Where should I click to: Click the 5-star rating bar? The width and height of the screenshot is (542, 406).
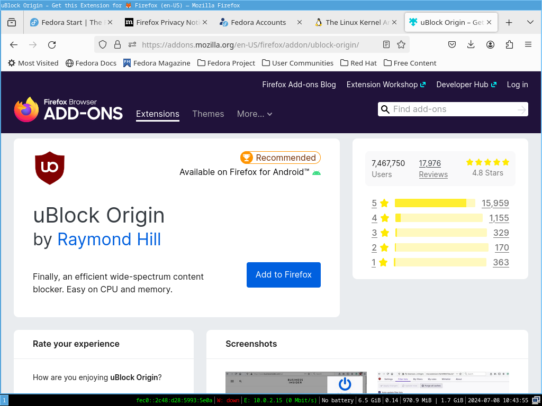click(x=435, y=203)
